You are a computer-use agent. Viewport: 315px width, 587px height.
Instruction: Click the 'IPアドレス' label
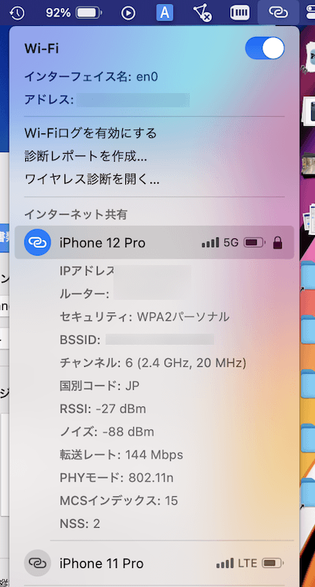tap(87, 271)
